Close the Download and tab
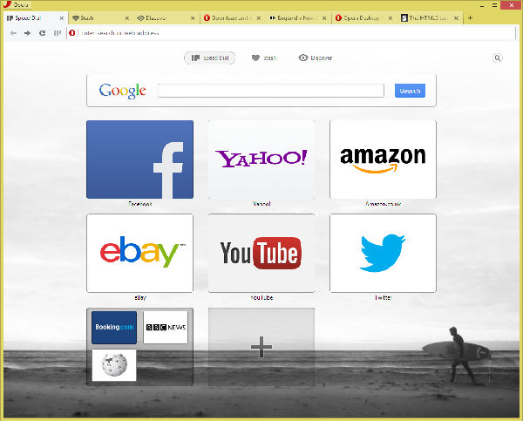523x421 pixels. 259,18
